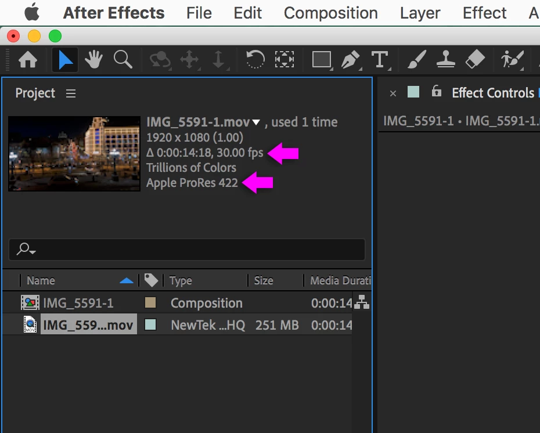Screen dimensions: 540x433
Task: Click the 1920 x 1080 (1.00) info line
Action: tap(195, 138)
